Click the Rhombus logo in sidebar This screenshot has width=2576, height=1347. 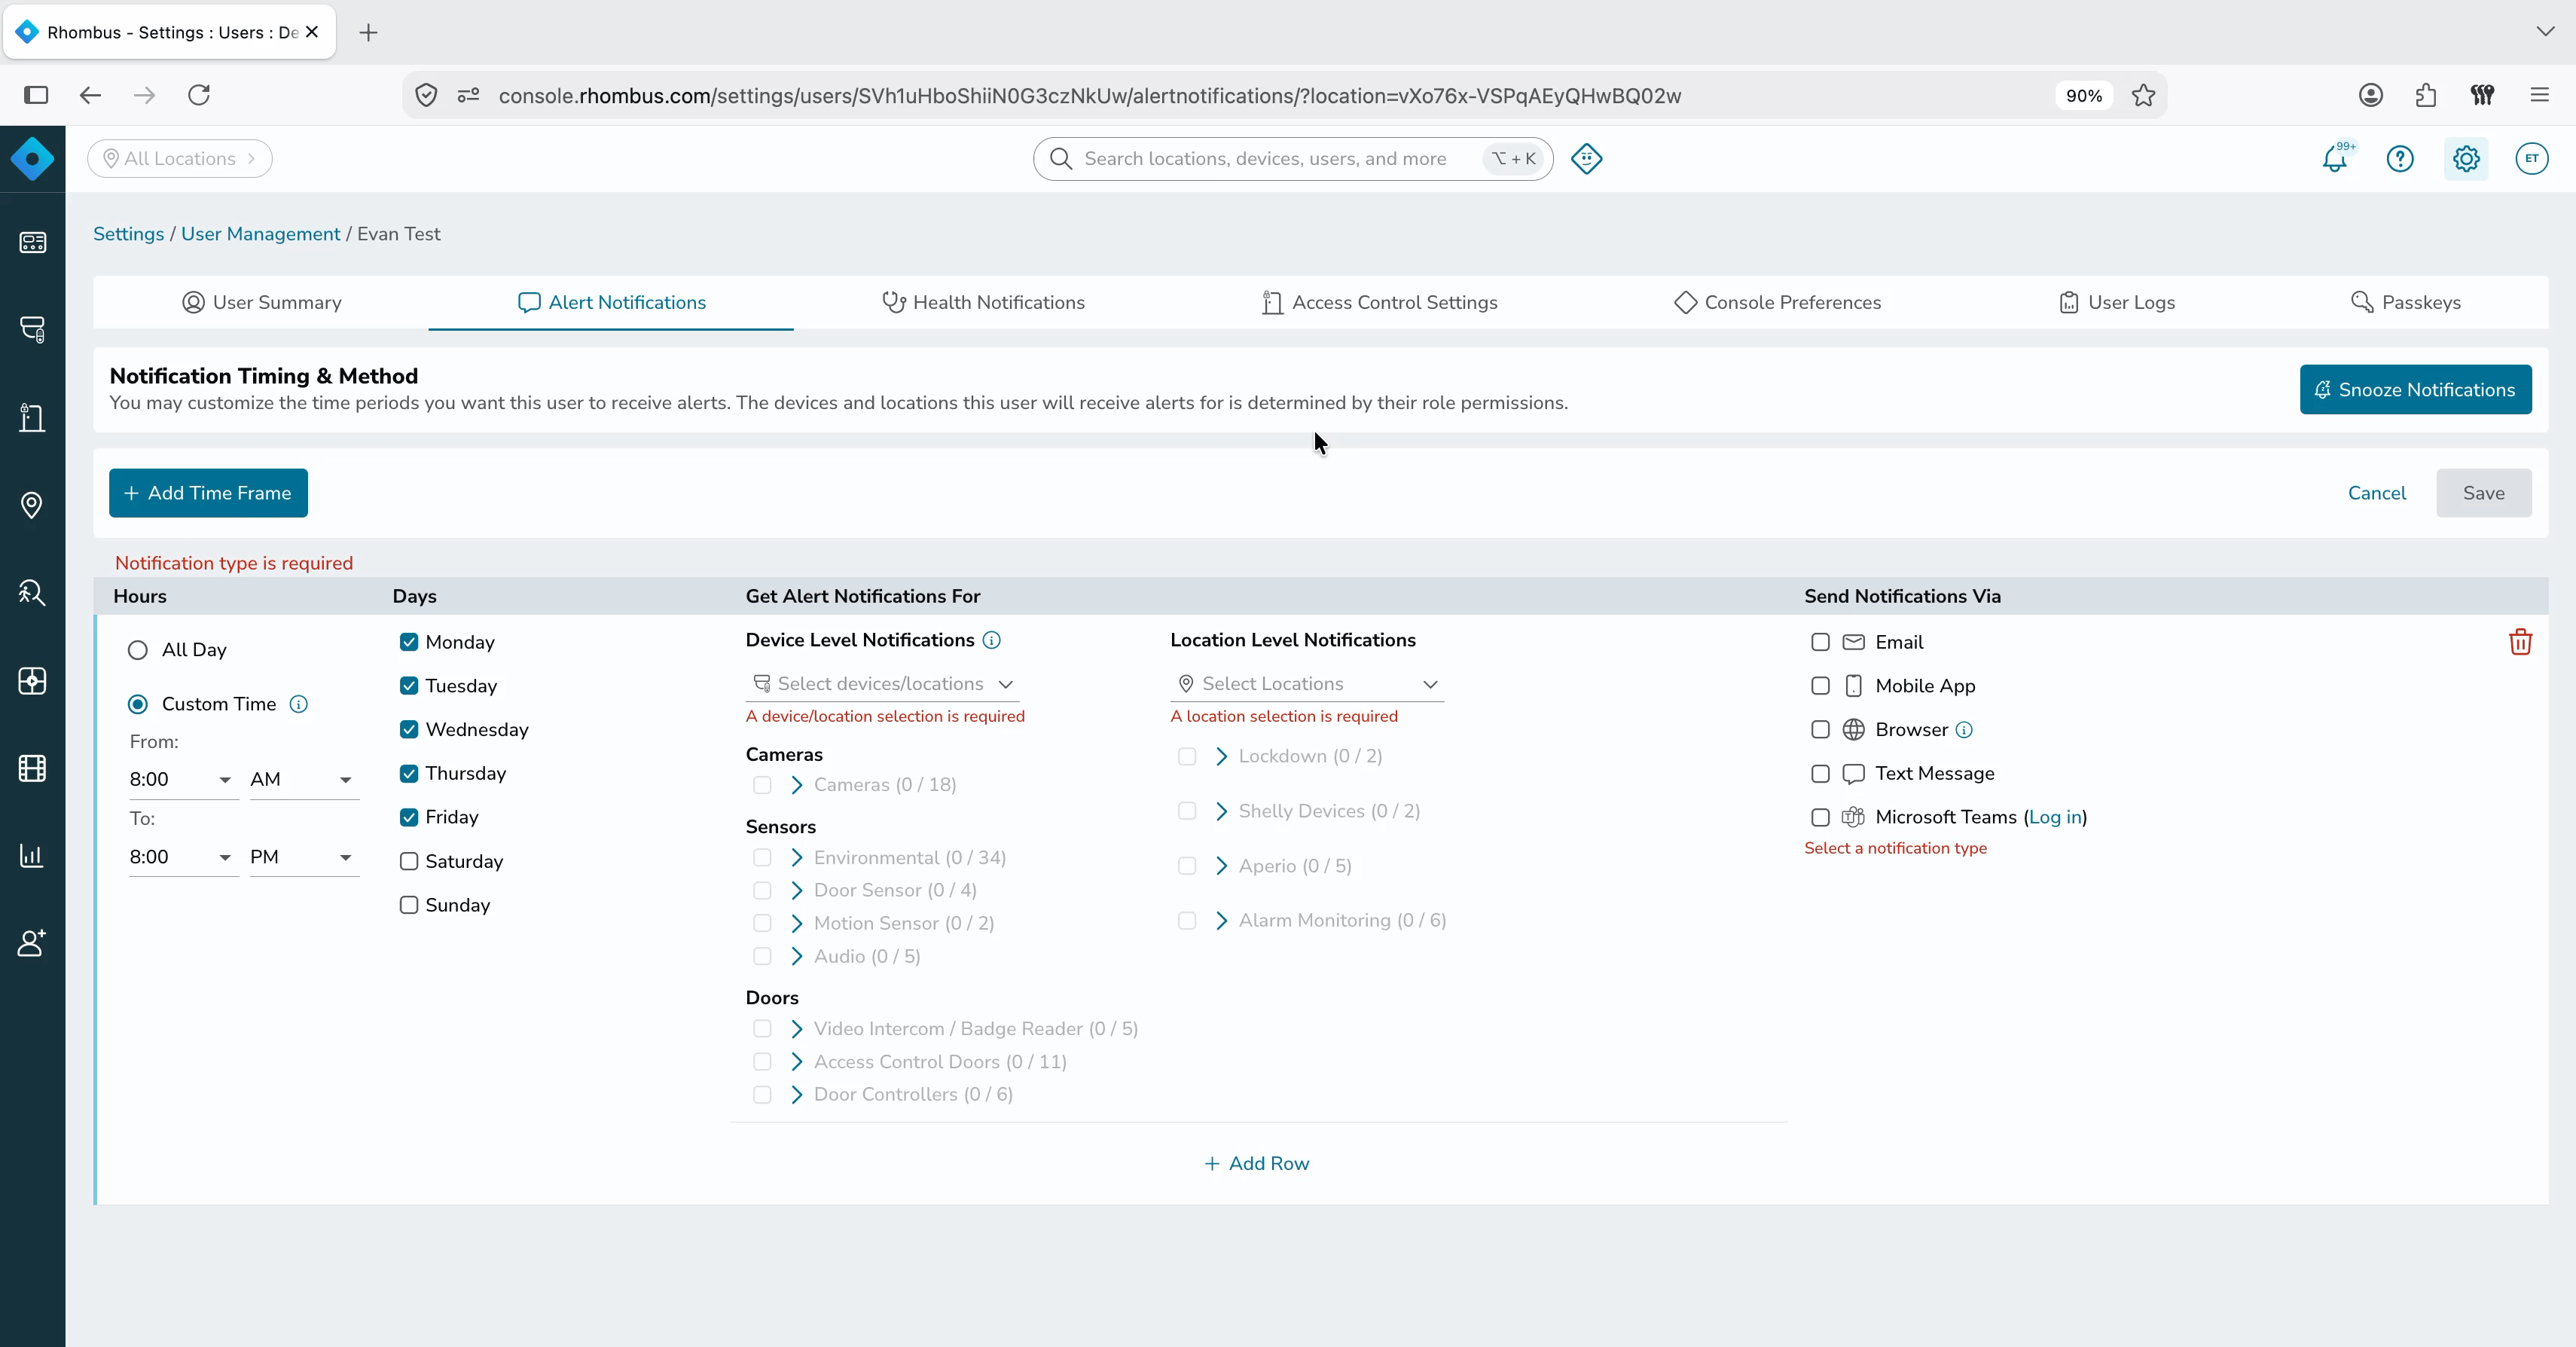coord(32,159)
